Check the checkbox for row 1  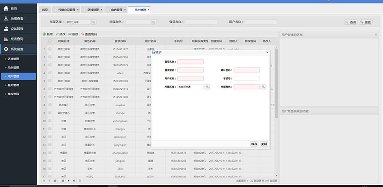[50, 49]
